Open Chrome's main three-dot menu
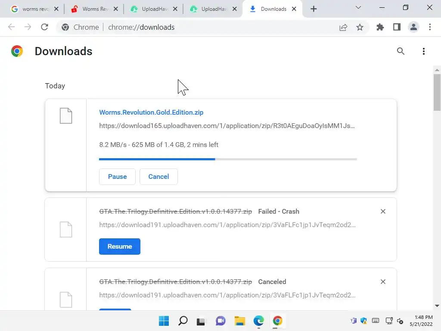441x331 pixels. [430, 27]
